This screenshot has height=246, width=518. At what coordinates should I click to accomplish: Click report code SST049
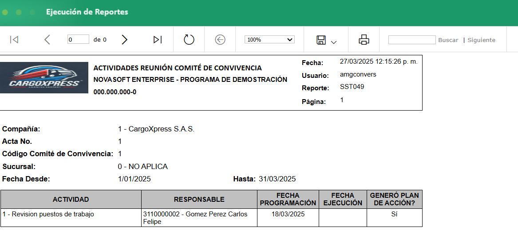[352, 87]
